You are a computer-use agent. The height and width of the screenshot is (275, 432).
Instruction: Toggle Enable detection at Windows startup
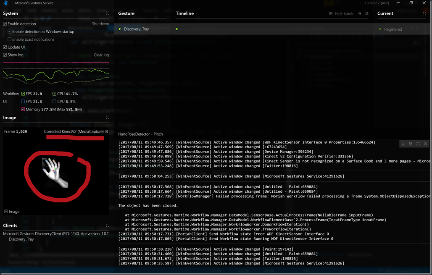[9, 31]
